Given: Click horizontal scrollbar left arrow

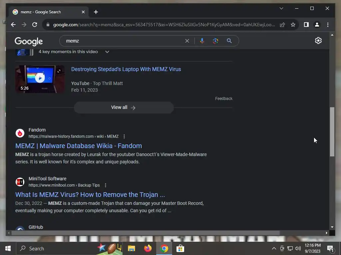Looking at the screenshot, I should (8, 233).
